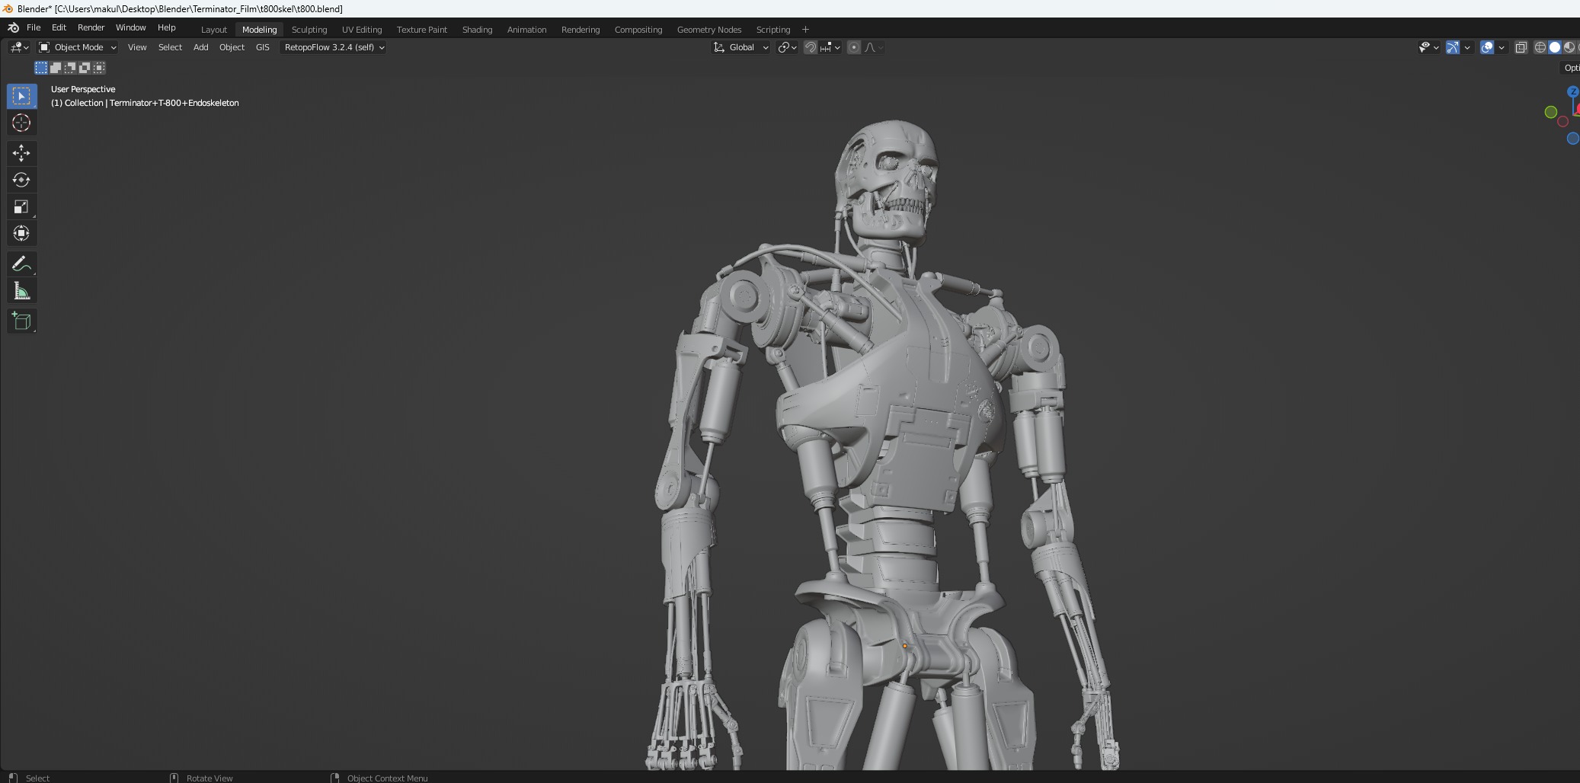Open transform pivot point dropdown
This screenshot has height=783, width=1580.
click(787, 47)
